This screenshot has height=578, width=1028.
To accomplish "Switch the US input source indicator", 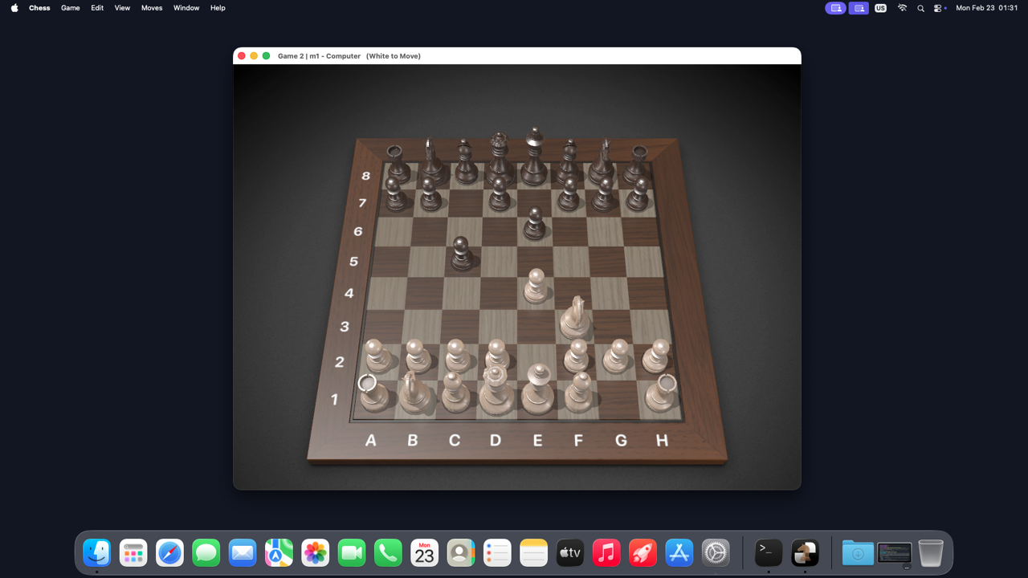I will point(880,8).
